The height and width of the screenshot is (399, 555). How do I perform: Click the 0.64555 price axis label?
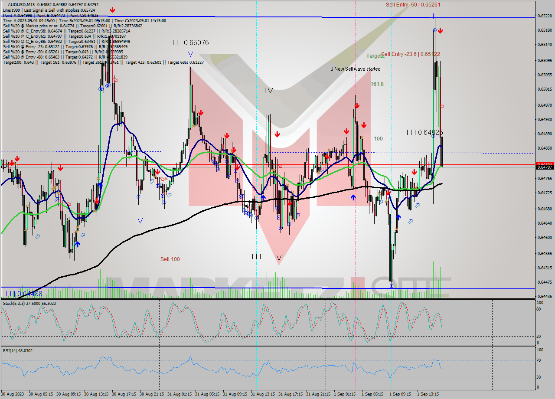(x=545, y=254)
